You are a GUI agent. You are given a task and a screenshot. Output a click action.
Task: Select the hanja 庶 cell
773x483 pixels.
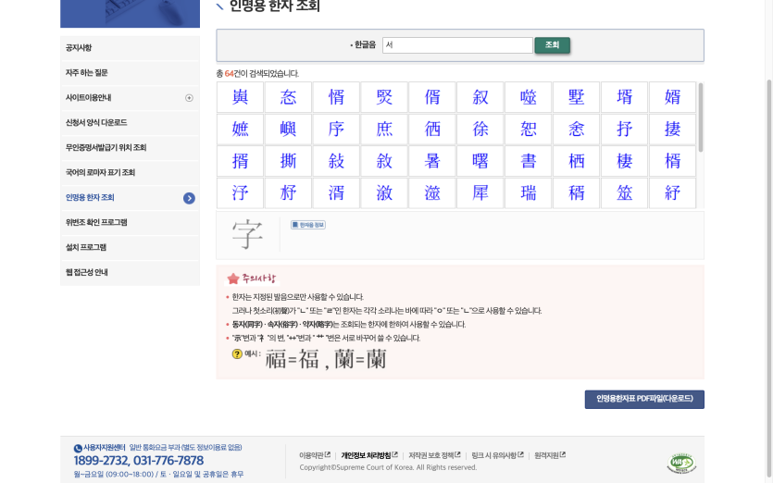click(384, 130)
